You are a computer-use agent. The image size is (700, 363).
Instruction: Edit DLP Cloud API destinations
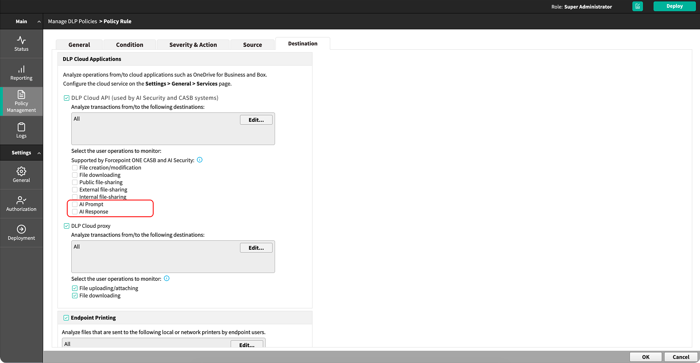[x=256, y=120]
